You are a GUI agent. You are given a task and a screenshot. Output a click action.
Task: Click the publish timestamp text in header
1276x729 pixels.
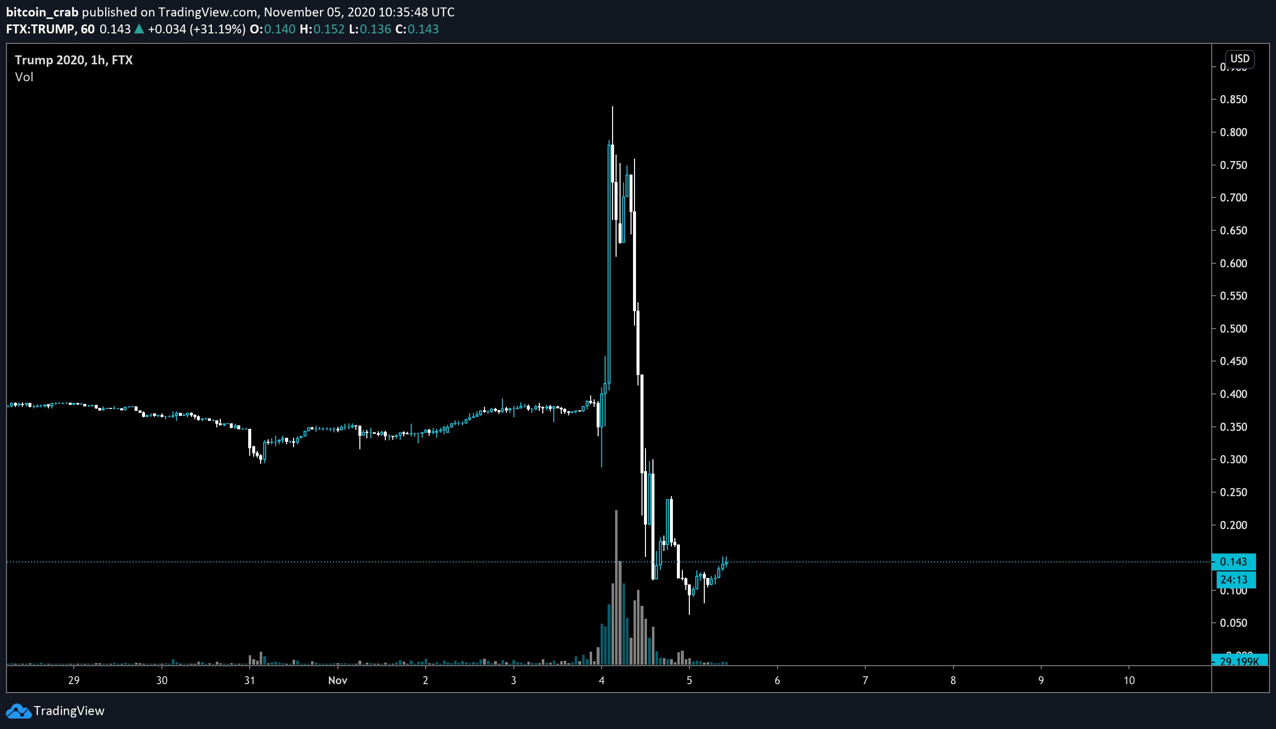(x=359, y=12)
